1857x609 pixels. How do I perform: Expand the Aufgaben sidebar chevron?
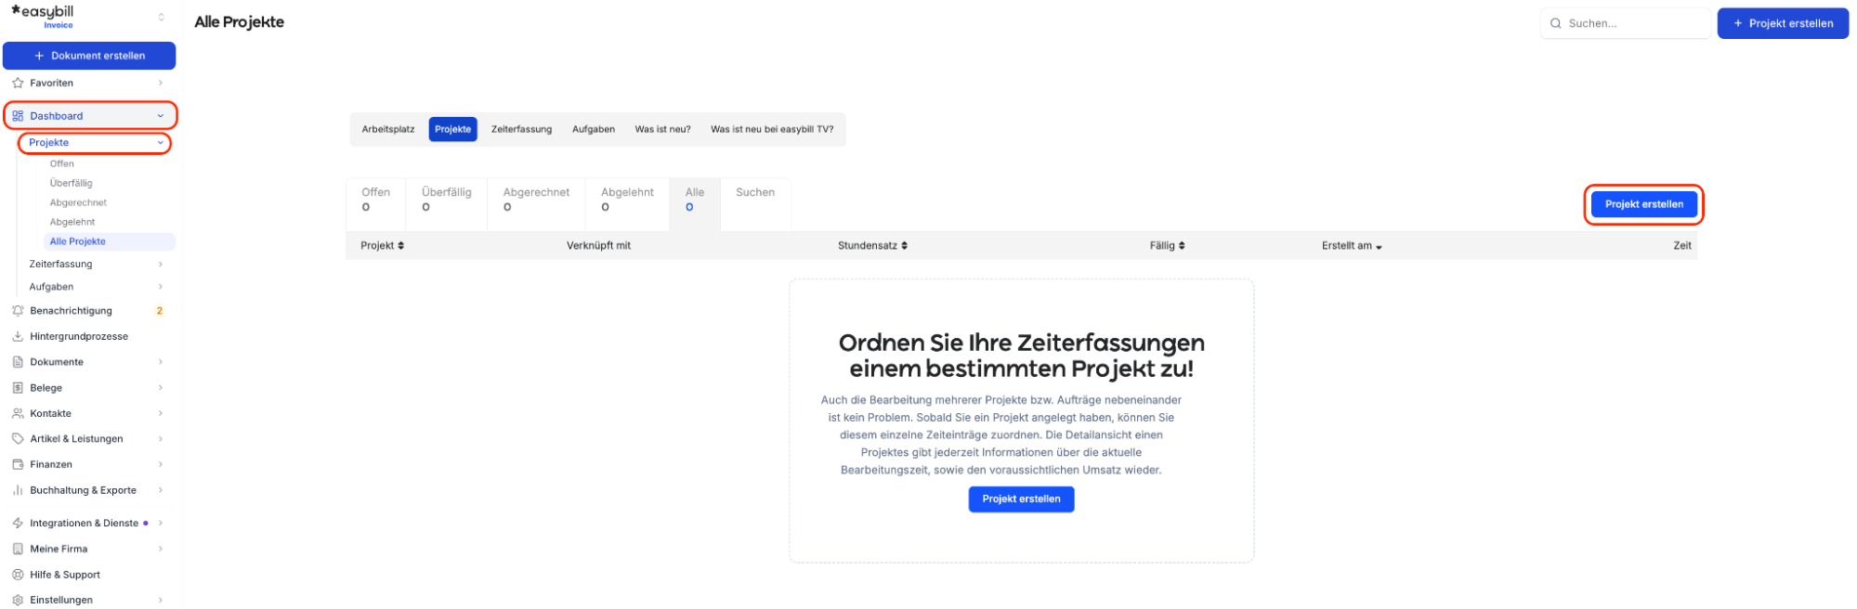coord(161,287)
